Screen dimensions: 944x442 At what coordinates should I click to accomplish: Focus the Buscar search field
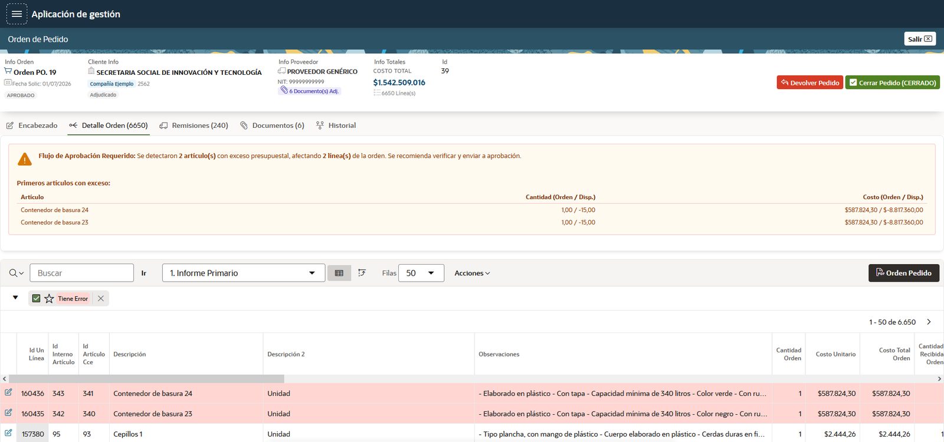81,273
